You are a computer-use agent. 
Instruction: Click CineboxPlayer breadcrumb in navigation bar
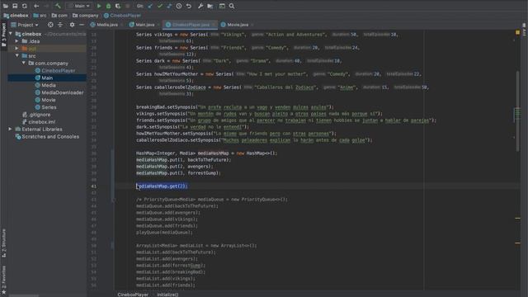coord(123,16)
